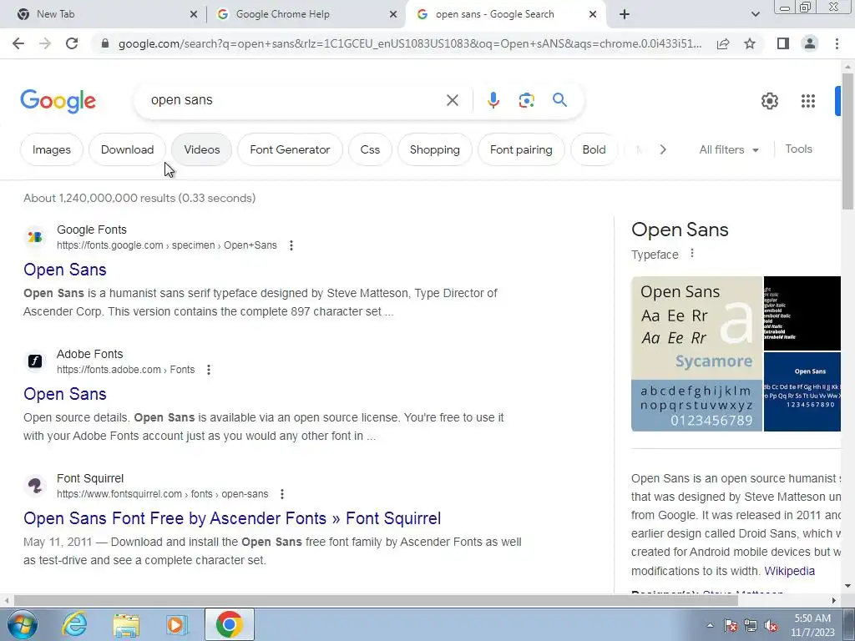Select the Videos filter chip
This screenshot has height=641, width=855.
[x=202, y=149]
